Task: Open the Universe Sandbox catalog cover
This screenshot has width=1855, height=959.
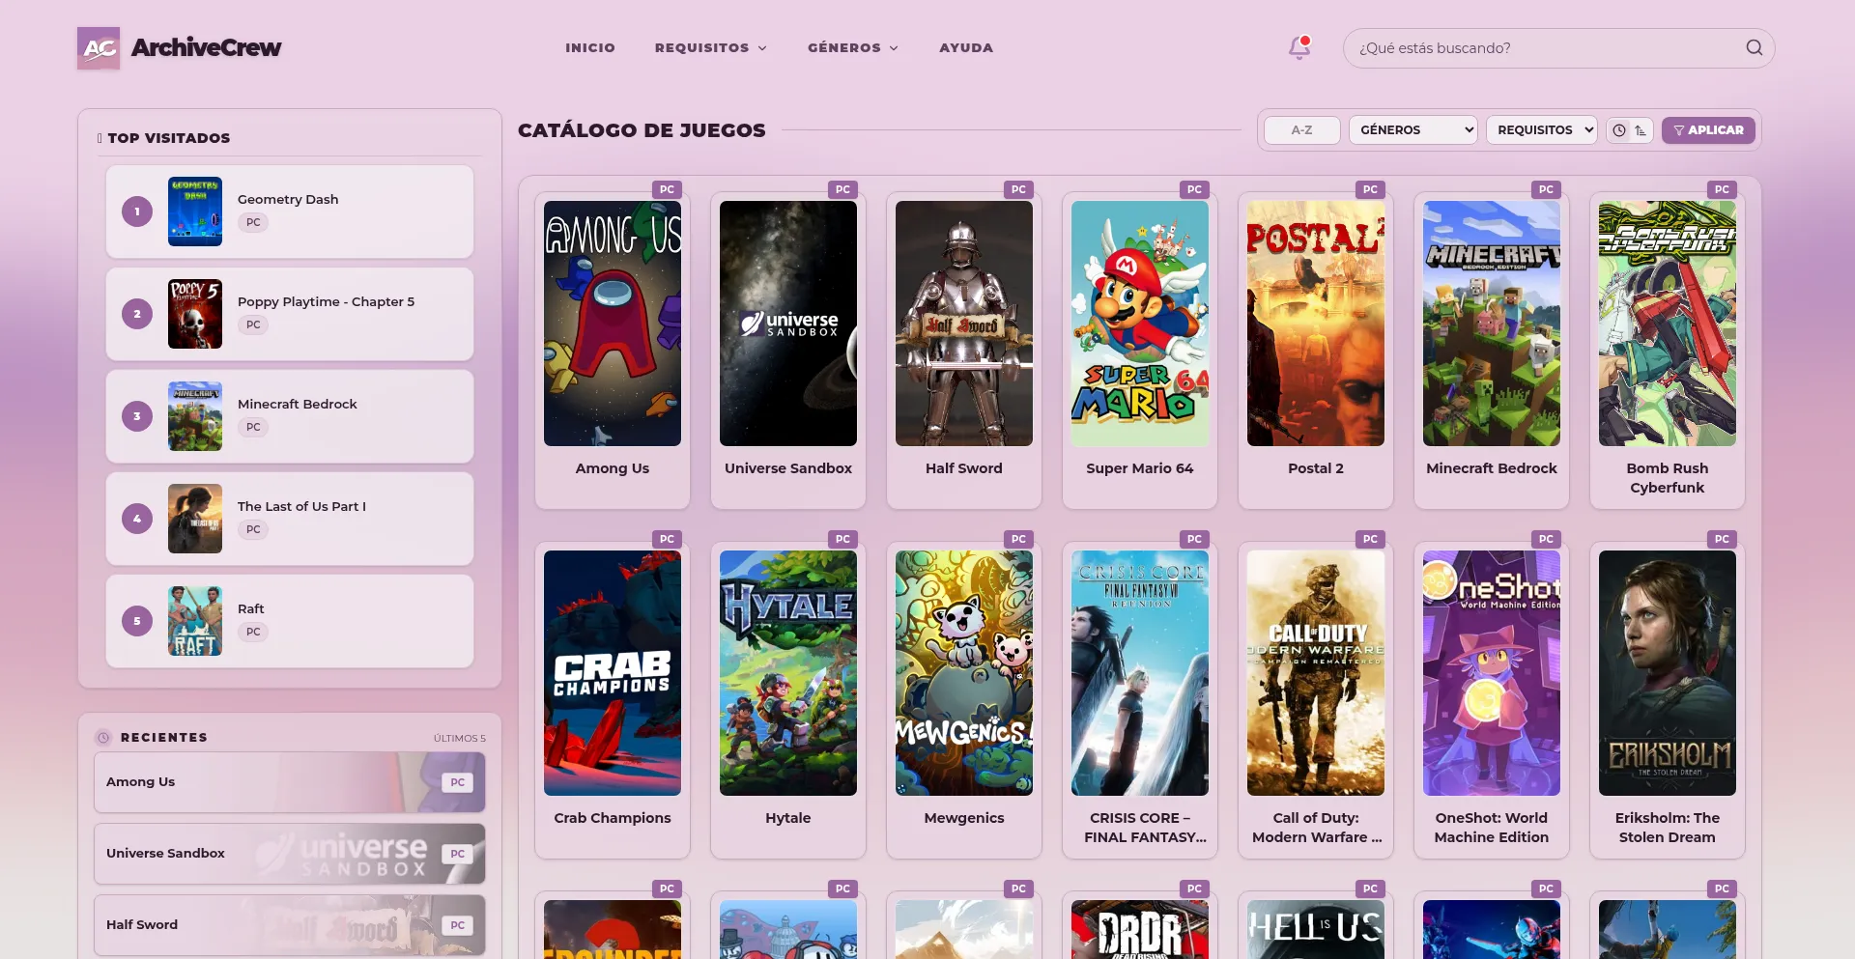Action: click(x=788, y=324)
